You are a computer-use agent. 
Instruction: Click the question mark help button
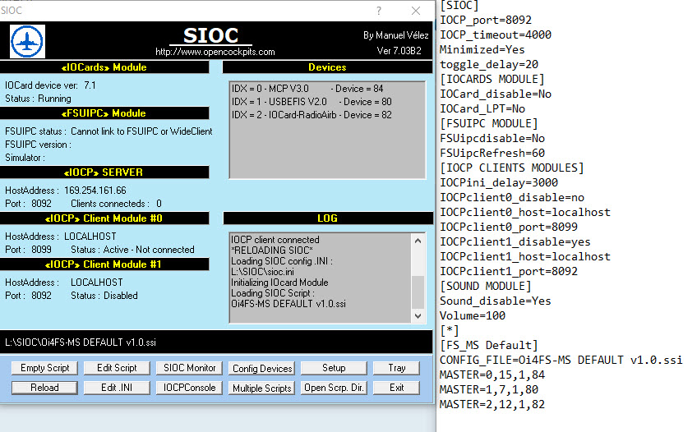click(379, 11)
